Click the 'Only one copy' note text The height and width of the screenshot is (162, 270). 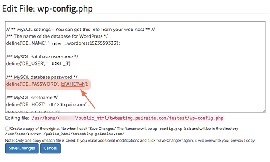(x=130, y=141)
